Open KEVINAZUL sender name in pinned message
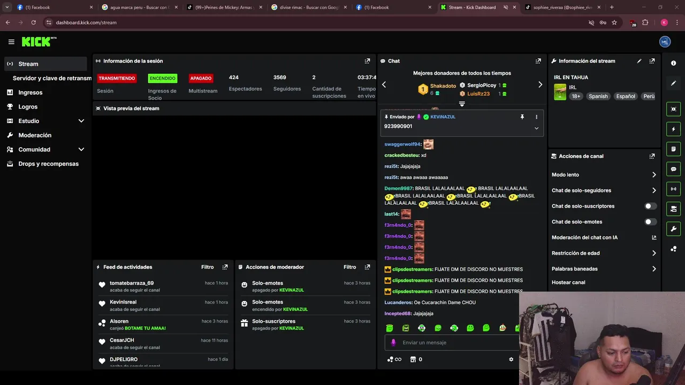The height and width of the screenshot is (385, 685). (x=443, y=117)
